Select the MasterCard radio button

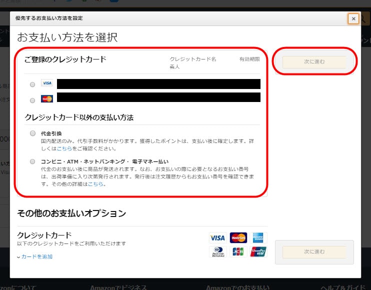coord(32,100)
